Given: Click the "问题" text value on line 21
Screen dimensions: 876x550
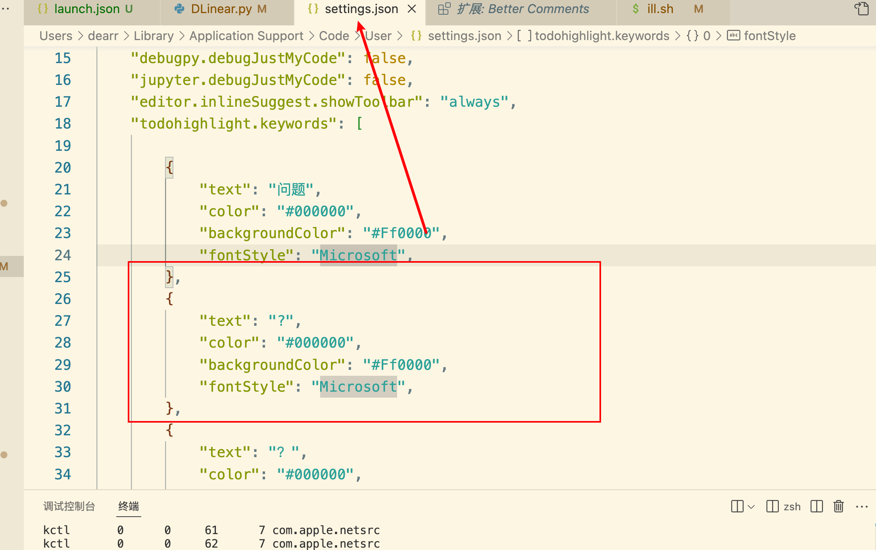Looking at the screenshot, I should coord(291,189).
